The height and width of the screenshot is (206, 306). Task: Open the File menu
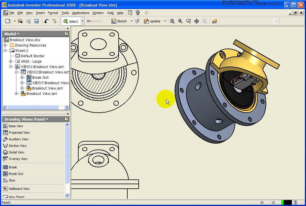[x=12, y=13]
